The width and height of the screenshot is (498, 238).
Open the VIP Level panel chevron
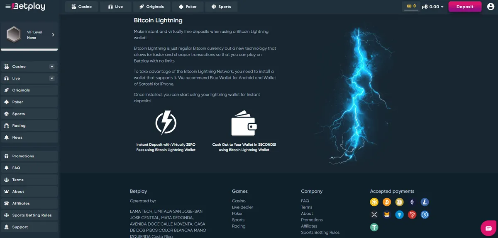point(53,35)
